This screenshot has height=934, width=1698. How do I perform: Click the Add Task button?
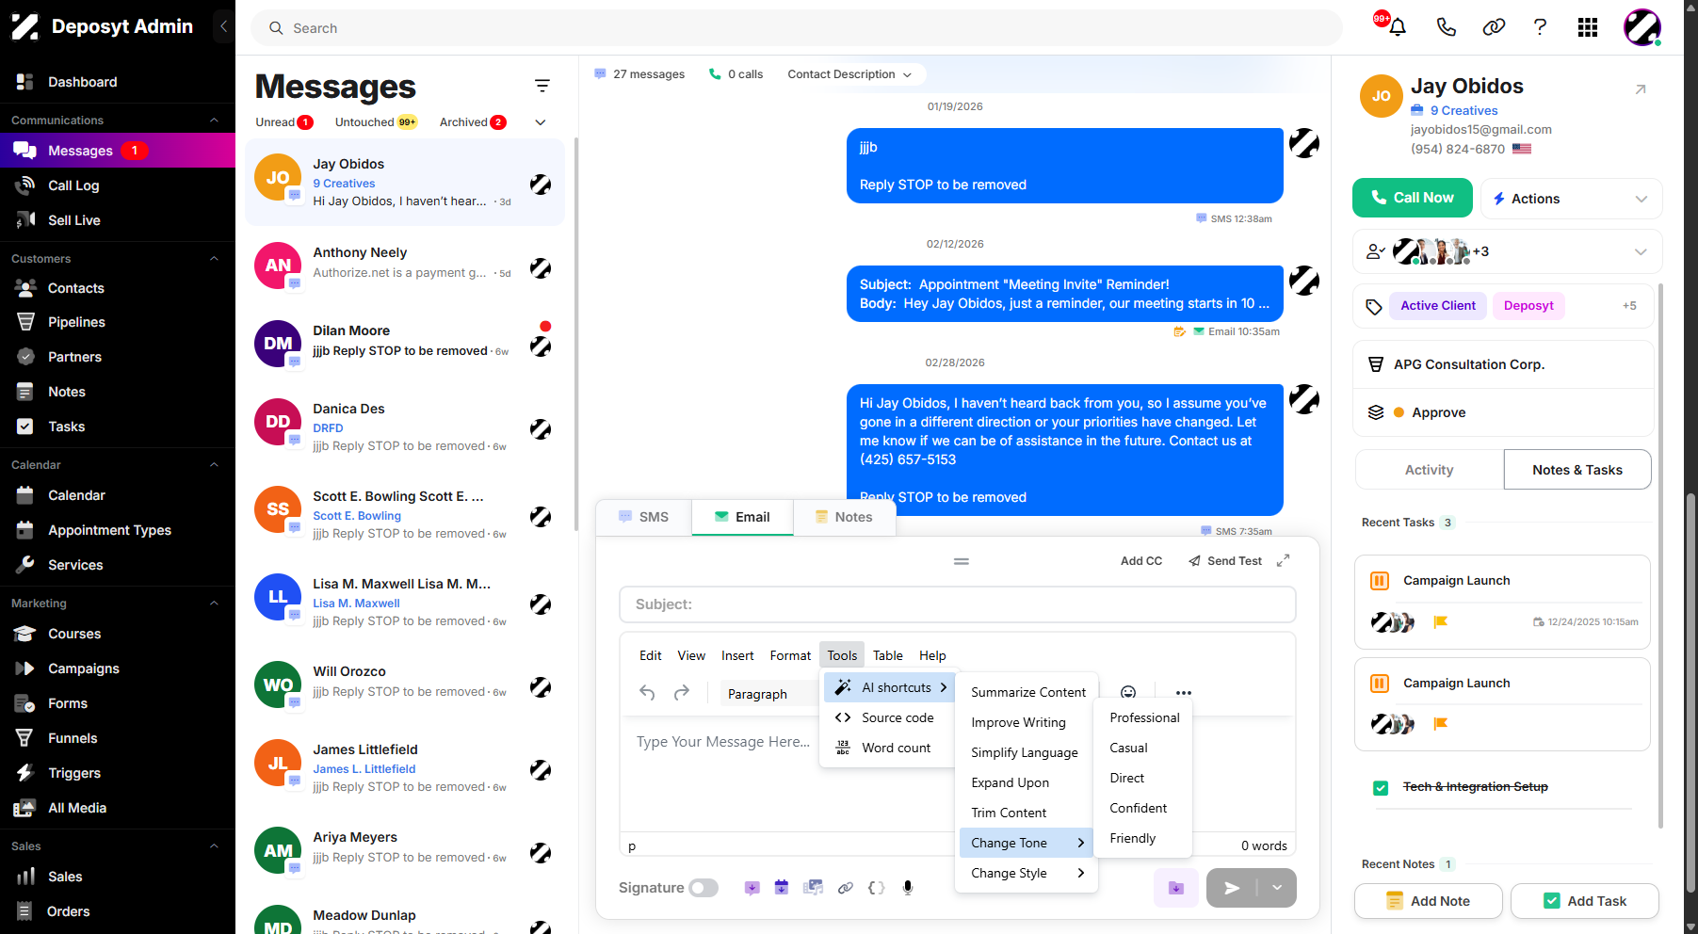1585,901
